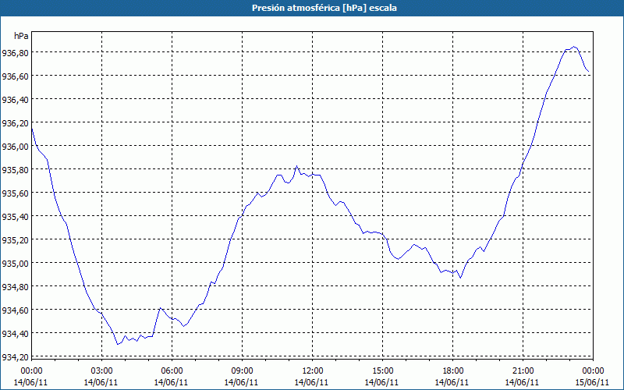The width and height of the screenshot is (624, 390).
Task: Select the 934,60 y-axis value
Action: (x=15, y=310)
